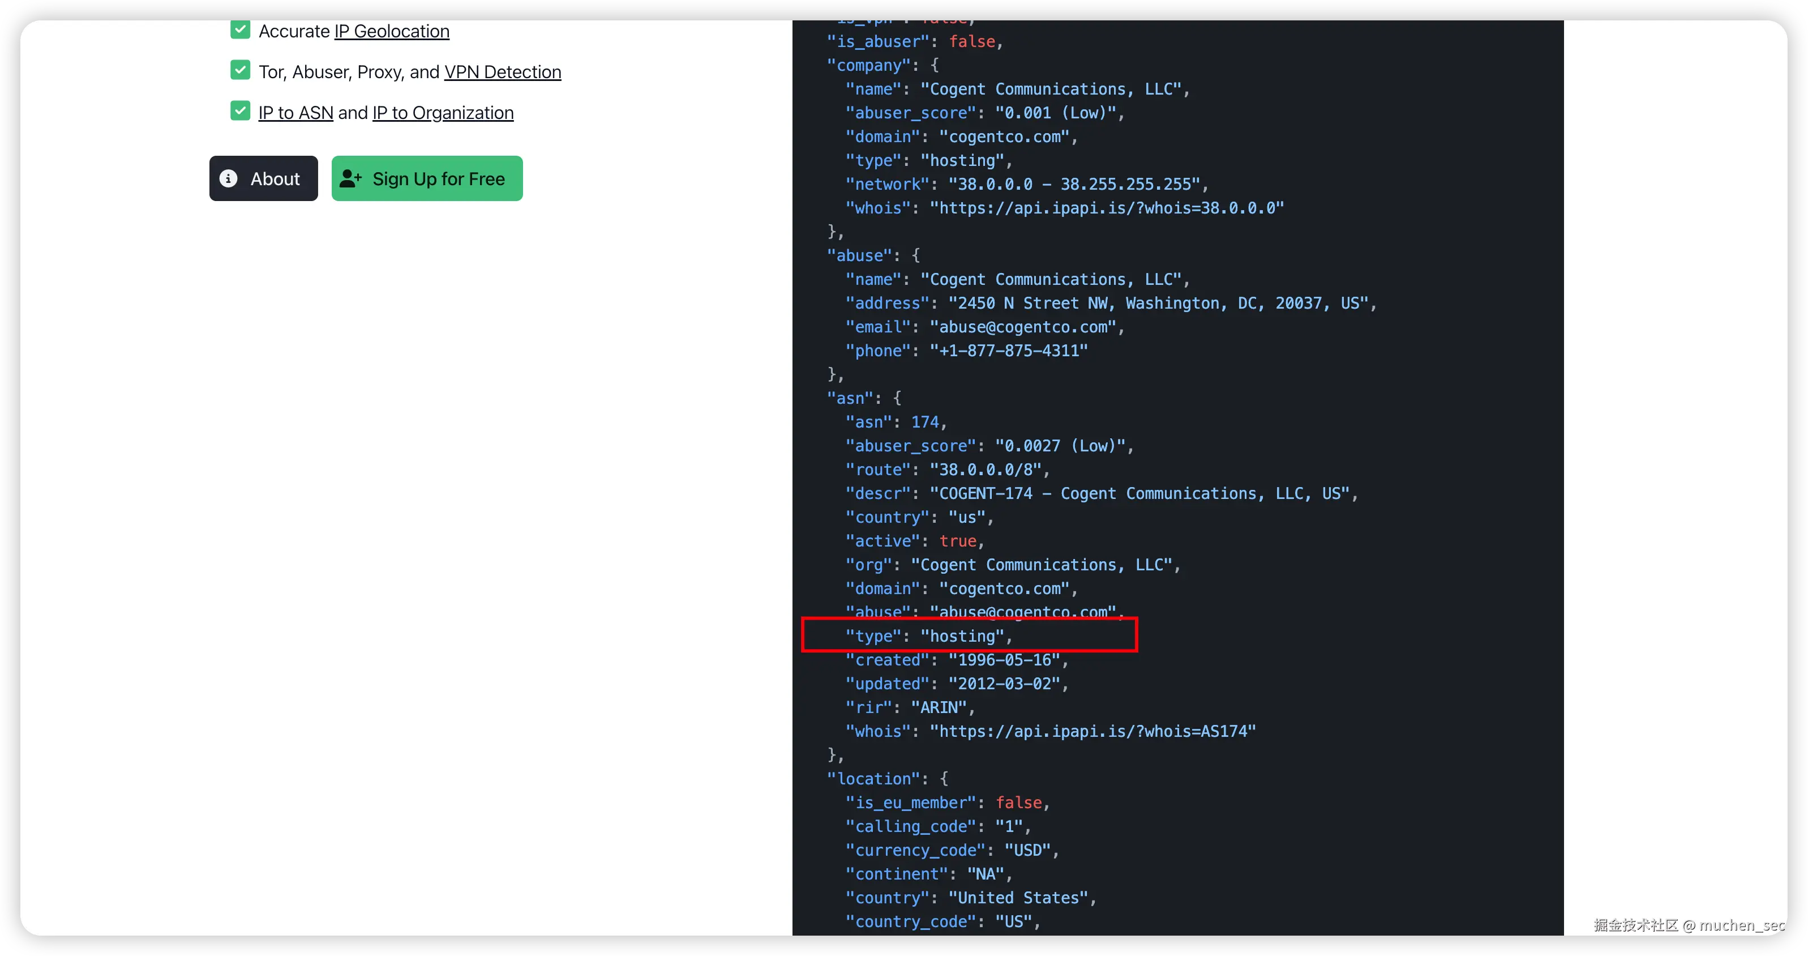Open the VPN Detection link
This screenshot has height=956, width=1808.
[x=503, y=72]
